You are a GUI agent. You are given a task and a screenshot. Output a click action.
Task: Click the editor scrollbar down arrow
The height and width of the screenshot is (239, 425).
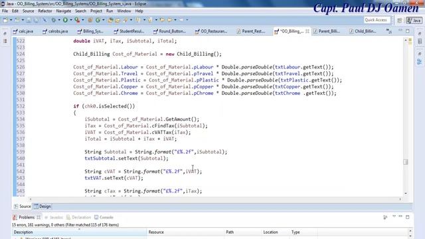[x=406, y=193]
